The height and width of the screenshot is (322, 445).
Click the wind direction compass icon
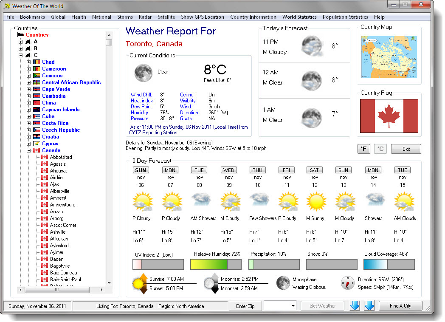[347, 283]
